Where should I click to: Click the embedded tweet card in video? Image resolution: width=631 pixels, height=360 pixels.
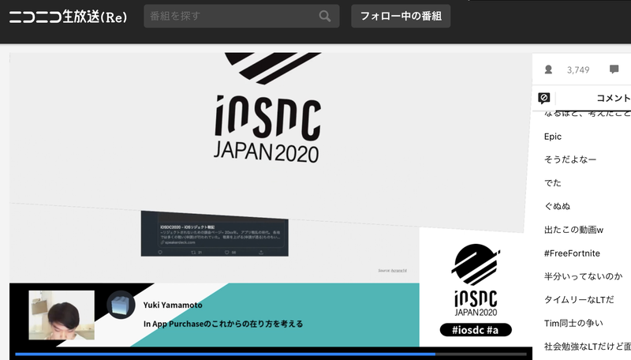tap(215, 234)
